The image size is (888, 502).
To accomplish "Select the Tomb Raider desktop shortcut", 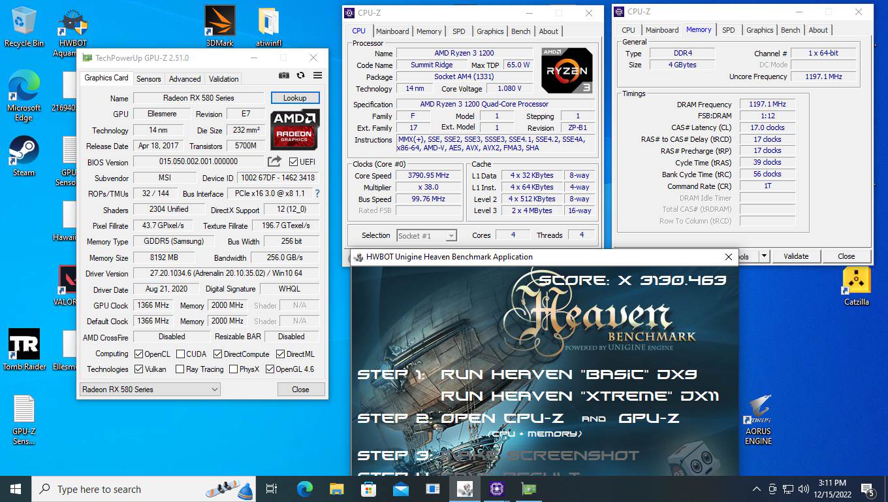I will coord(24,349).
